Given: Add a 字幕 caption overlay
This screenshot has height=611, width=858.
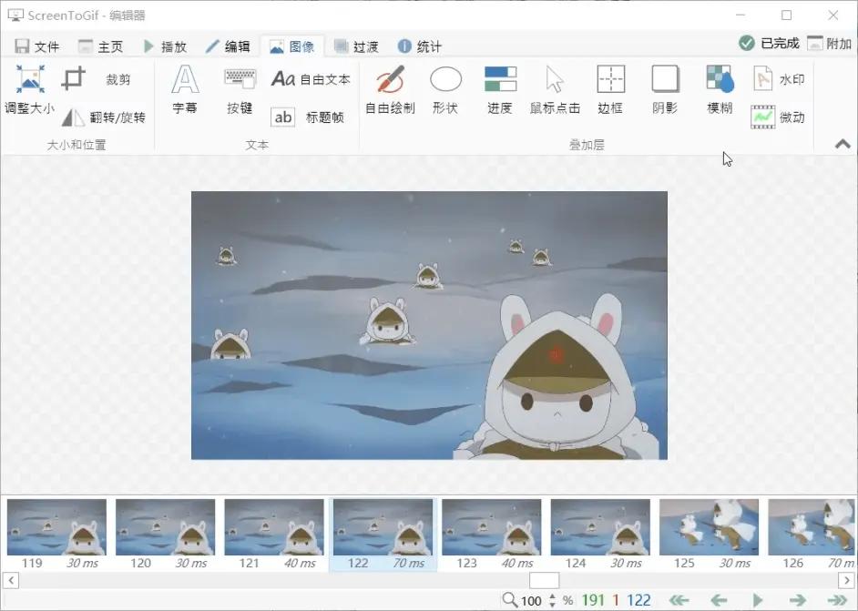Looking at the screenshot, I should click(x=184, y=89).
